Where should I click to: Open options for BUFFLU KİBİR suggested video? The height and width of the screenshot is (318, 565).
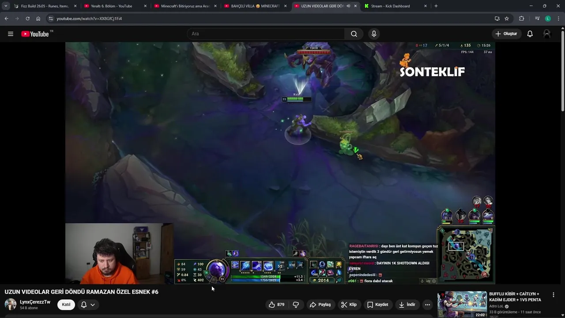pyautogui.click(x=554, y=295)
